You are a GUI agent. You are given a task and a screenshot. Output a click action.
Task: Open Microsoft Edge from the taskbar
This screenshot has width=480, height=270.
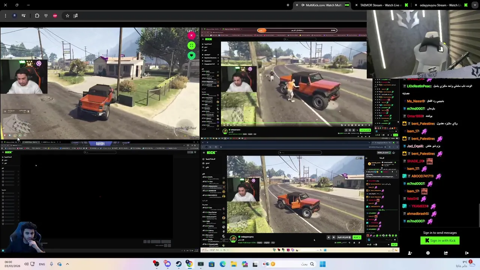[222, 264]
